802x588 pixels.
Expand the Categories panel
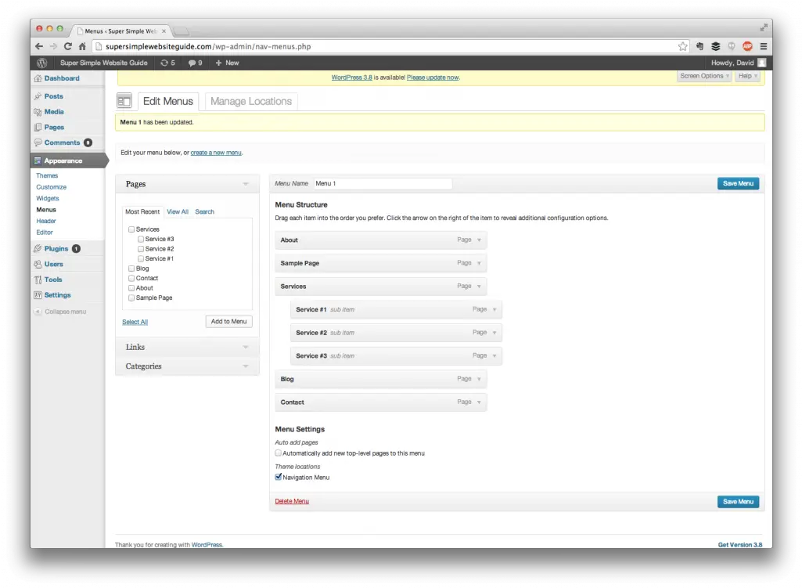click(x=187, y=366)
